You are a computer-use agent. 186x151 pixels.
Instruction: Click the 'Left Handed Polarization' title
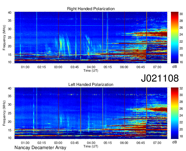point(91,85)
